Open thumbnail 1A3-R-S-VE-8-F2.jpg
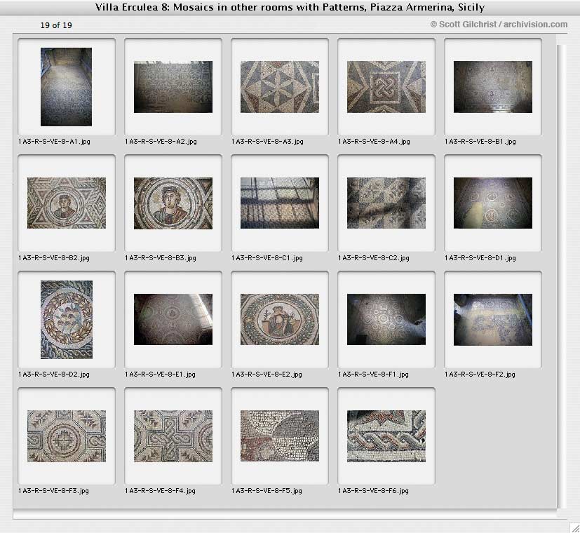The width and height of the screenshot is (580, 533). click(x=493, y=320)
